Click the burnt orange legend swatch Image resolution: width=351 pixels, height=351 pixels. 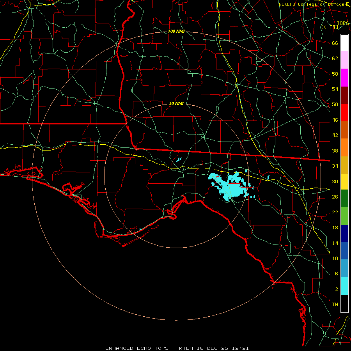click(344, 129)
